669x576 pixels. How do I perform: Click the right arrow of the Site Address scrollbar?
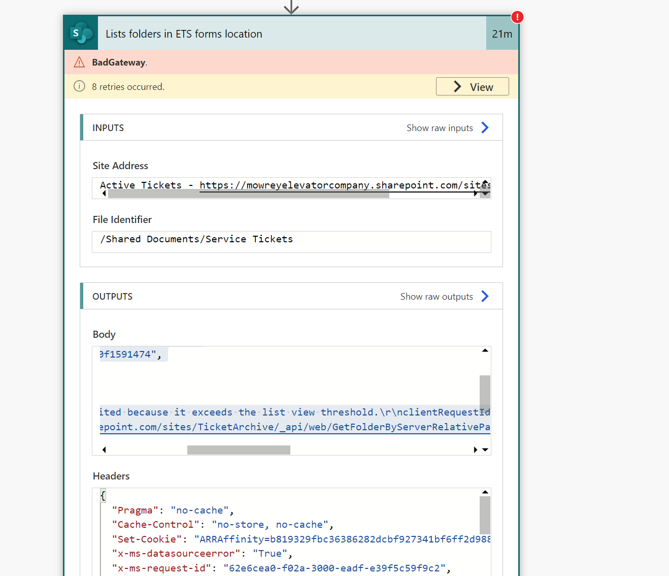[476, 194]
